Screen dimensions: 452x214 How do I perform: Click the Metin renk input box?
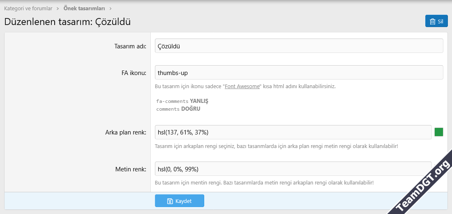pyautogui.click(x=293, y=168)
